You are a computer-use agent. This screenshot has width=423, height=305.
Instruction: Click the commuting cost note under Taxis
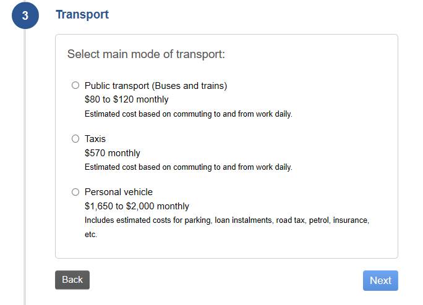click(188, 167)
